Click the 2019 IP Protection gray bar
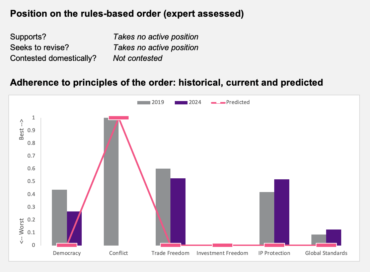Screen dimensions: 370x272 click(267, 219)
